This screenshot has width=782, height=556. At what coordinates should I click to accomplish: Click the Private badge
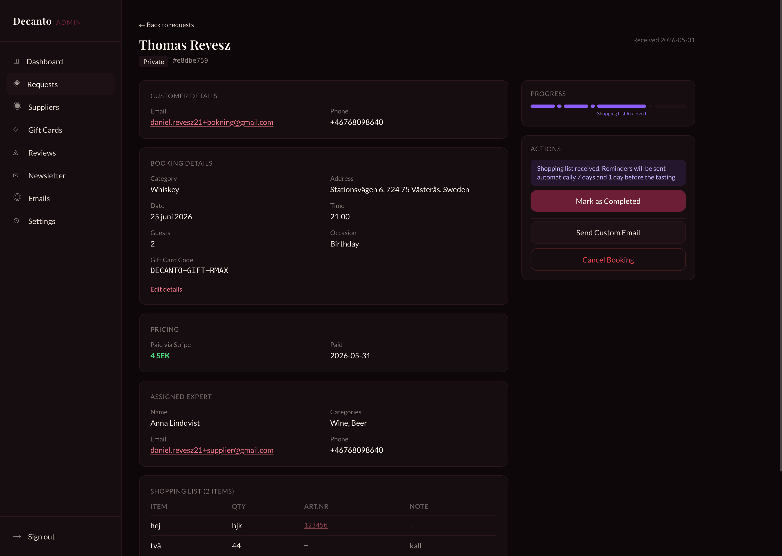click(x=153, y=62)
